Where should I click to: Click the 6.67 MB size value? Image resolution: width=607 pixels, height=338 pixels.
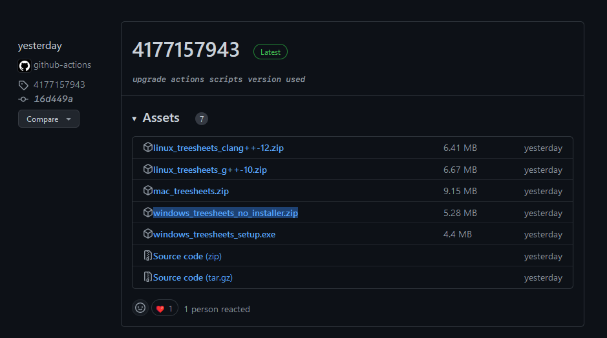[x=460, y=170]
